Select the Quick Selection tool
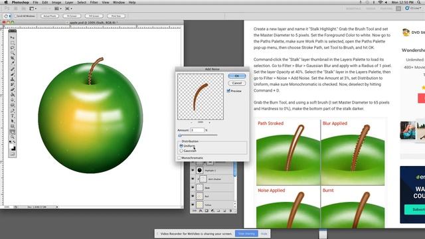This screenshot has width=425, height=239. (x=12, y=52)
